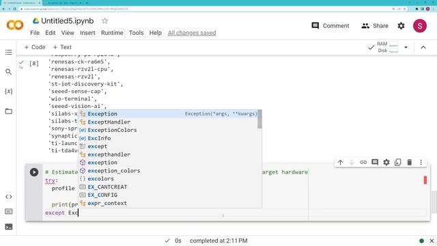This screenshot has width=437, height=246.
Task: Open the Colab home logo
Action: (15, 25)
